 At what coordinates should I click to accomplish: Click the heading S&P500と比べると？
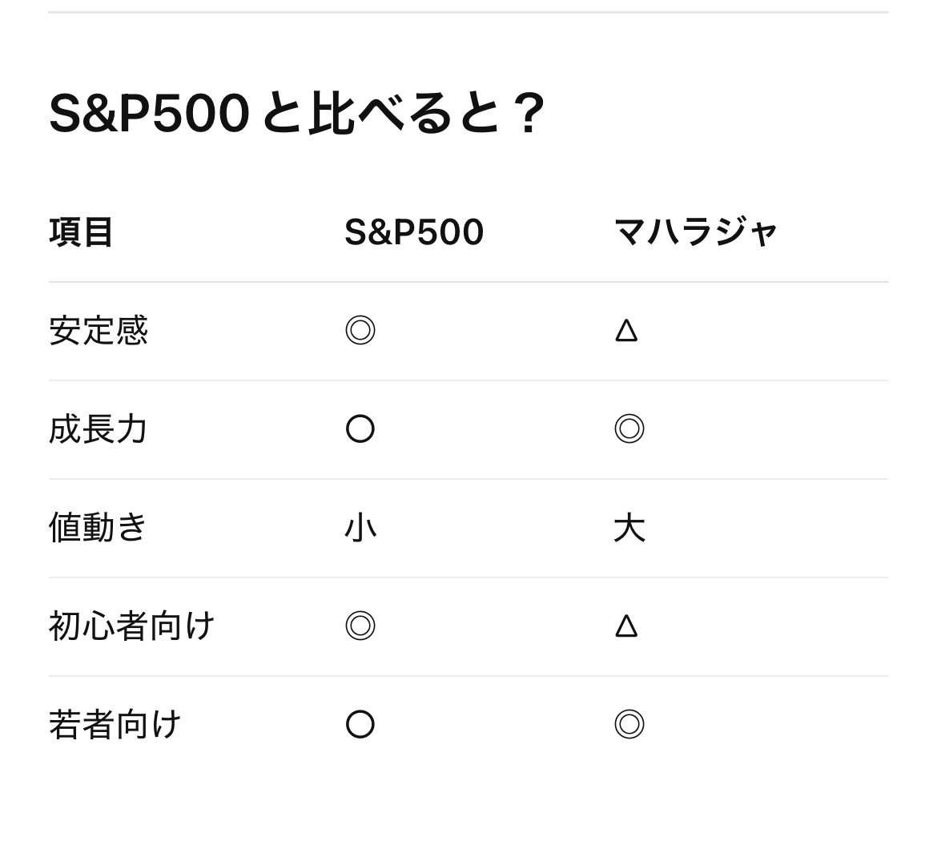(x=297, y=114)
